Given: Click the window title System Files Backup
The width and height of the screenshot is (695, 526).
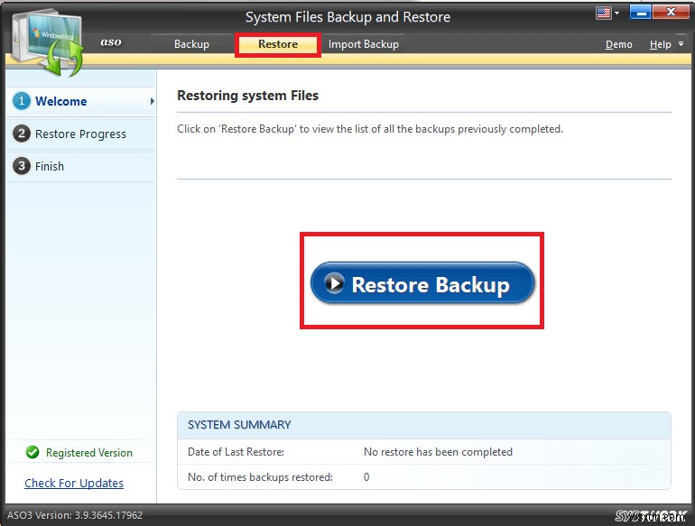Looking at the screenshot, I should click(x=347, y=17).
